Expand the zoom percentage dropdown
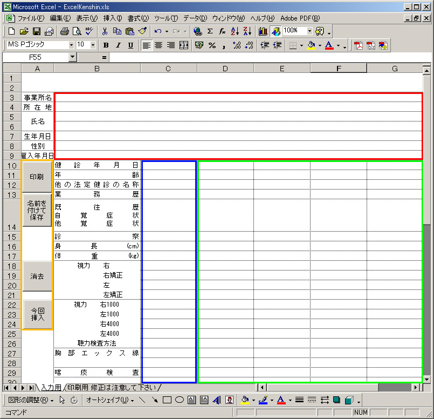 click(x=309, y=31)
